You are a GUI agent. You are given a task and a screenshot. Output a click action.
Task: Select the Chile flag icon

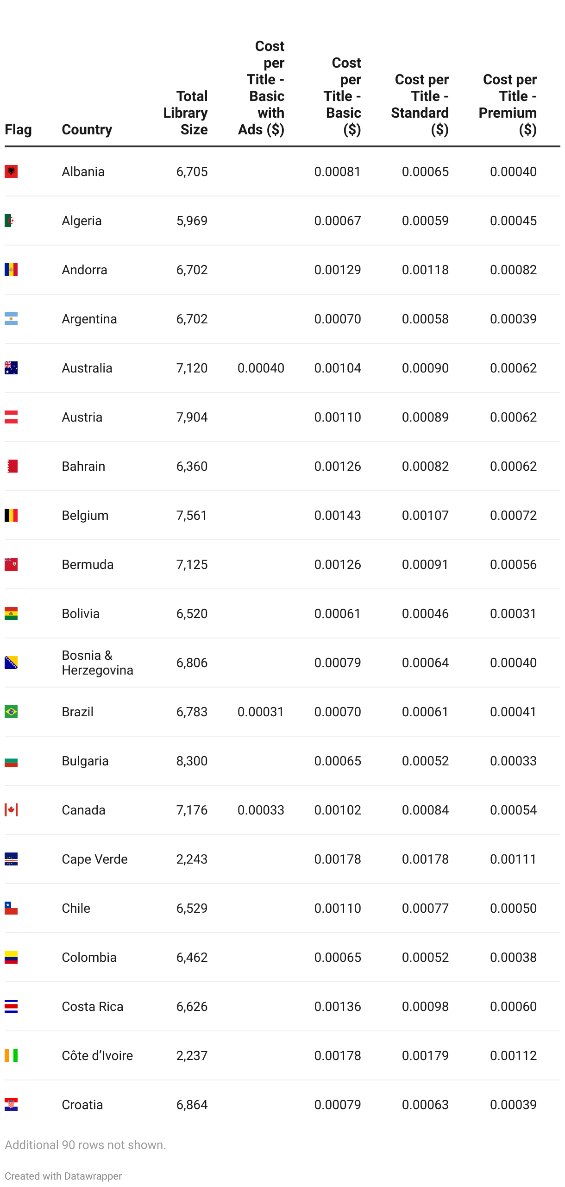pyautogui.click(x=11, y=908)
